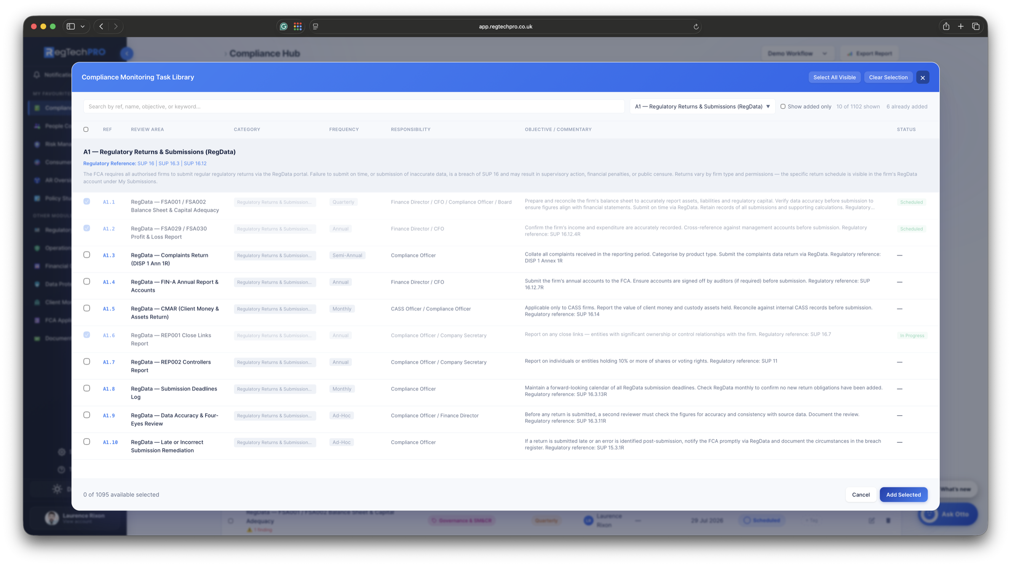The width and height of the screenshot is (1011, 566).
Task: Click the Grammarly extension icon
Action: pos(284,27)
